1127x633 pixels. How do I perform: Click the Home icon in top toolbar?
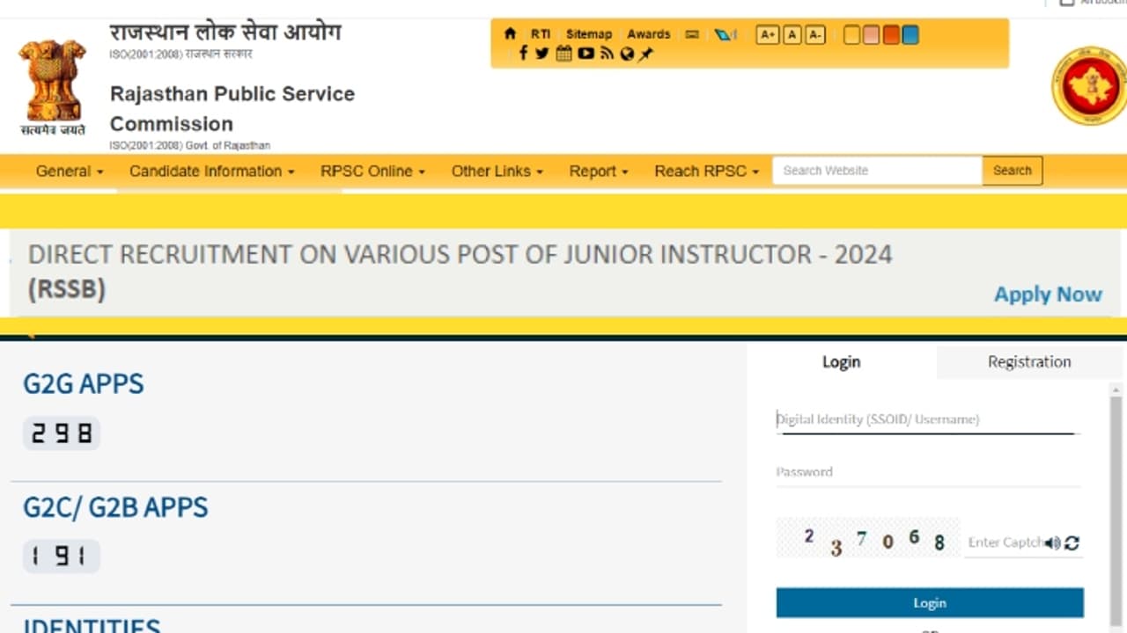[x=510, y=34]
